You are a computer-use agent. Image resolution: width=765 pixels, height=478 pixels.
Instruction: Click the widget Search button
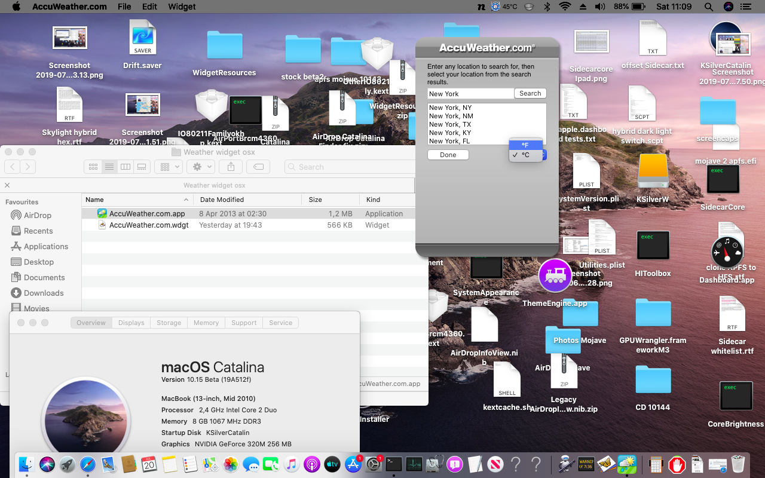[x=530, y=93]
